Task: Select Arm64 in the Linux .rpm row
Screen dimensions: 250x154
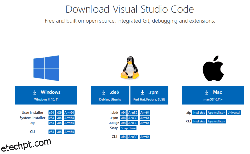Action: pyautogui.click(x=145, y=118)
